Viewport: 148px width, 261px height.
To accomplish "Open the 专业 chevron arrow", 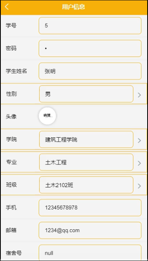I will click(139, 163).
